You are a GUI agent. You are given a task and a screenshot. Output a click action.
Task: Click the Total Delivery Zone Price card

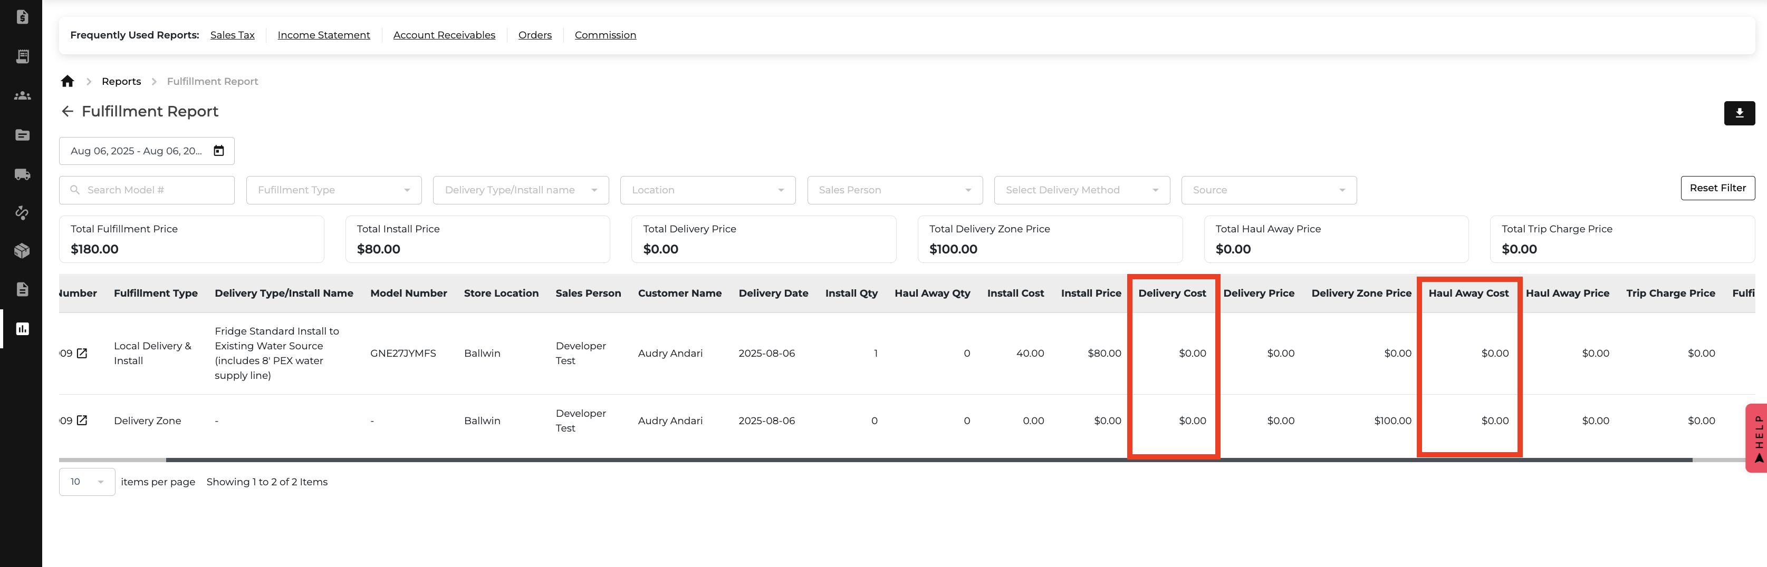pyautogui.click(x=1050, y=239)
